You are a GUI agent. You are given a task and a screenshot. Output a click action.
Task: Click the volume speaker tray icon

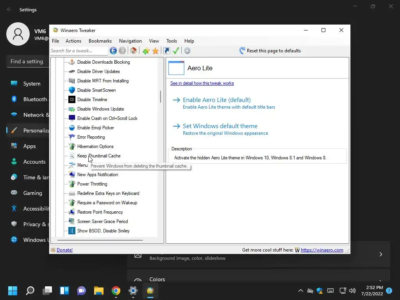pyautogui.click(x=352, y=291)
